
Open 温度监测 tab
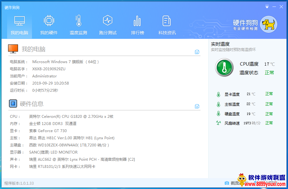(79, 26)
